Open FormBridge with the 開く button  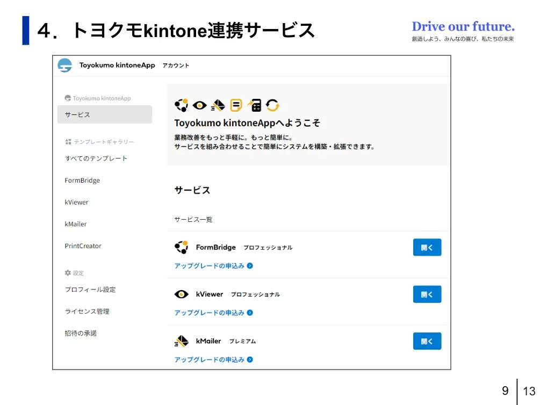pos(427,247)
